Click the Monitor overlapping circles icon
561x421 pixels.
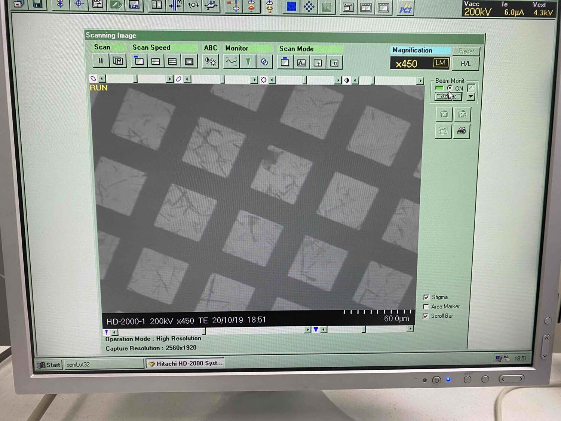[x=264, y=62]
